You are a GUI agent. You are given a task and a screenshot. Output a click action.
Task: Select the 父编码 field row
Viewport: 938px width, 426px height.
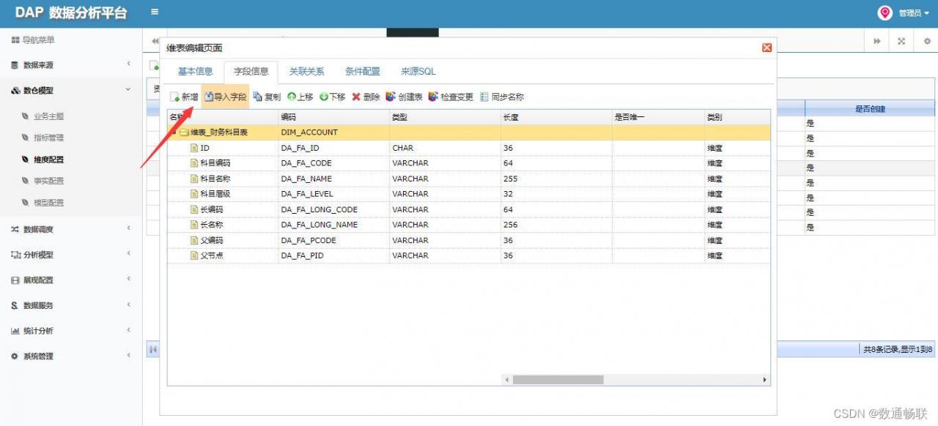(469, 240)
